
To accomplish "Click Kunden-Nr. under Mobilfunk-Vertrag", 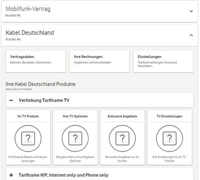I will point(13,15).
